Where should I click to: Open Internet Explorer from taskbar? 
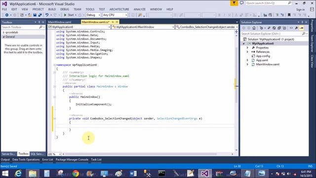pos(18,174)
